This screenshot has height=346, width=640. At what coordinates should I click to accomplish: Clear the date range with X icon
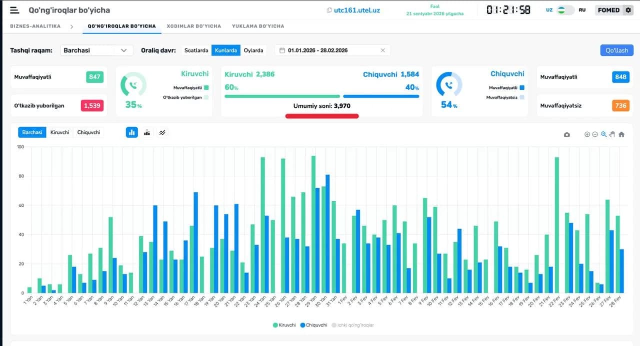click(383, 50)
